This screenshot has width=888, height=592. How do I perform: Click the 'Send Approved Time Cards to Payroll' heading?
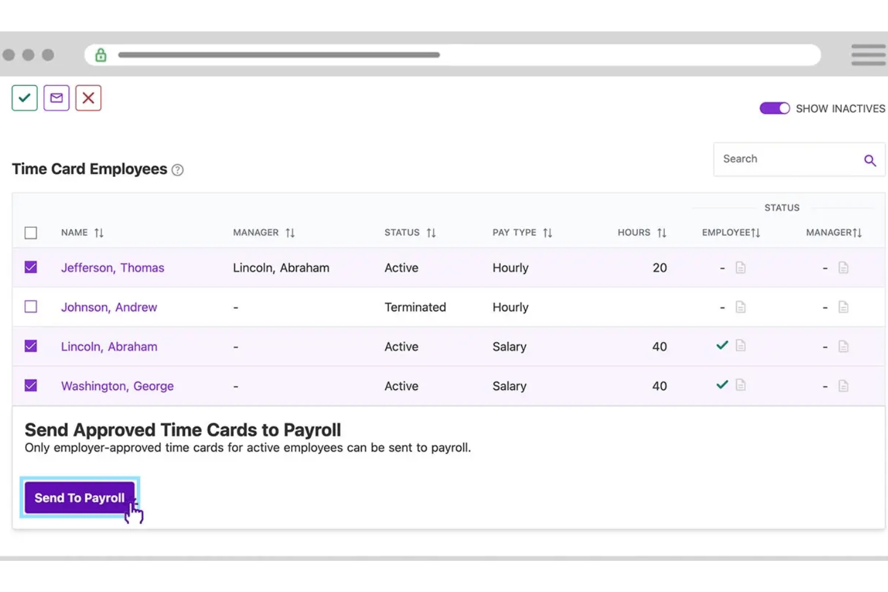pyautogui.click(x=182, y=430)
